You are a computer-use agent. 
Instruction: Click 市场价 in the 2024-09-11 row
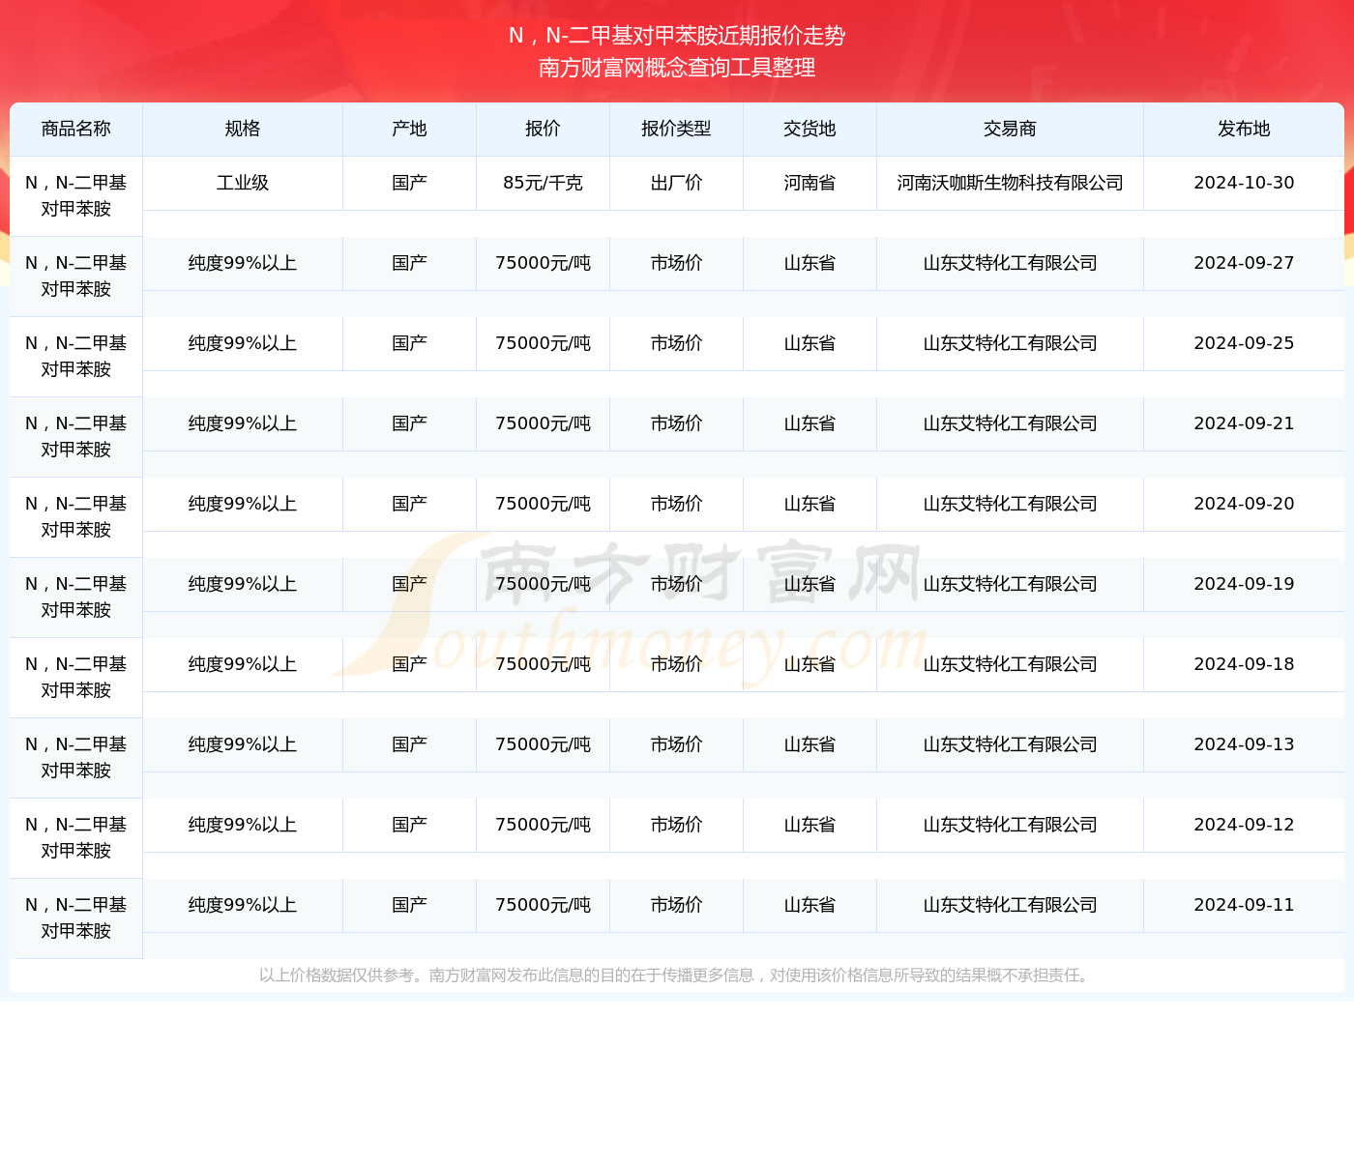[x=676, y=905]
